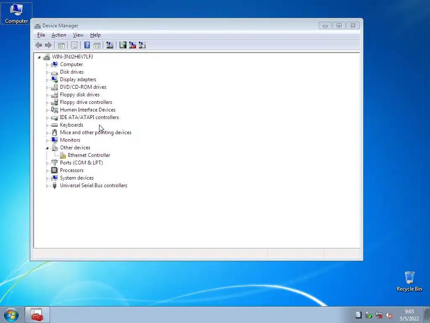
Task: Select the WIN-3NJ2H6V7LFJ computer name
Action: [72, 57]
